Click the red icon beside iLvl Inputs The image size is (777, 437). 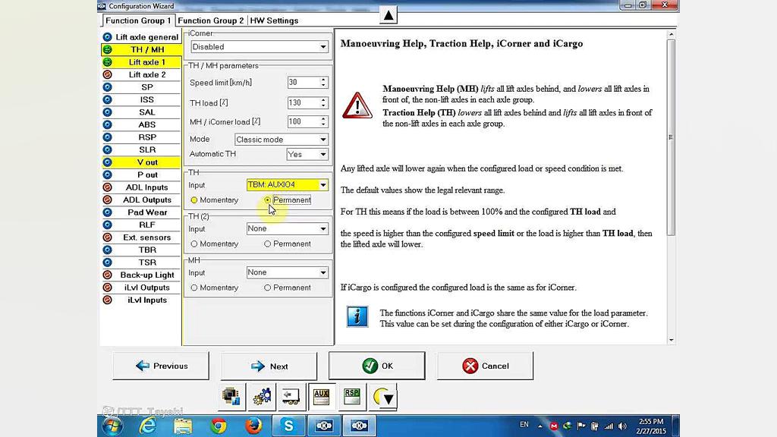point(107,300)
